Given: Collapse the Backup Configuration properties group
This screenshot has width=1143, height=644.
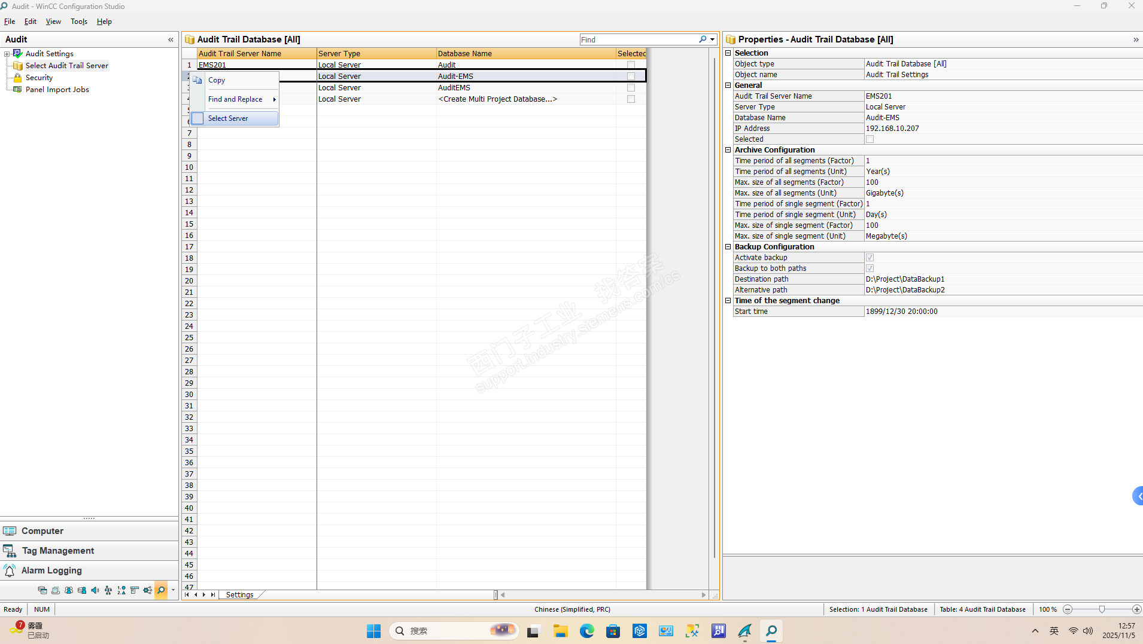Looking at the screenshot, I should click(728, 247).
